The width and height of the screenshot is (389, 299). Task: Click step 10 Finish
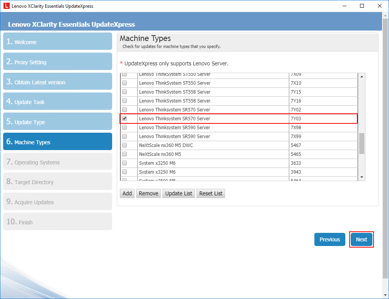[x=58, y=222]
